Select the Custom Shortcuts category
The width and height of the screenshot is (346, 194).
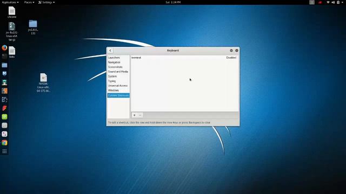click(x=118, y=95)
